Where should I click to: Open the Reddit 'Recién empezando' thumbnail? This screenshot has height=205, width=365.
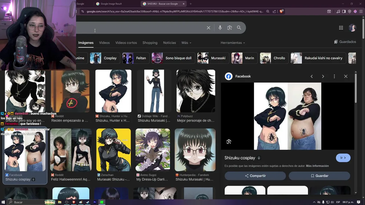pos(70,91)
